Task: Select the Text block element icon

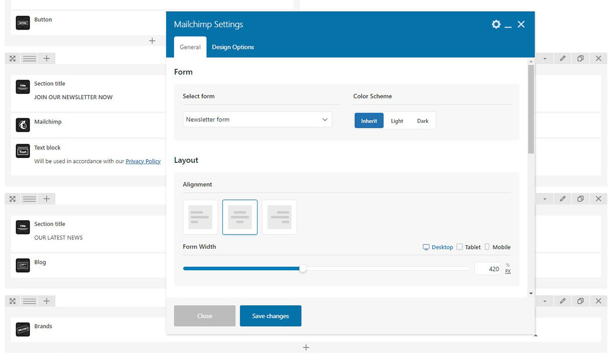Action: (x=23, y=151)
